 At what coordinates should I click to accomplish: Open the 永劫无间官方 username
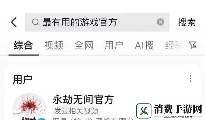point(83,99)
